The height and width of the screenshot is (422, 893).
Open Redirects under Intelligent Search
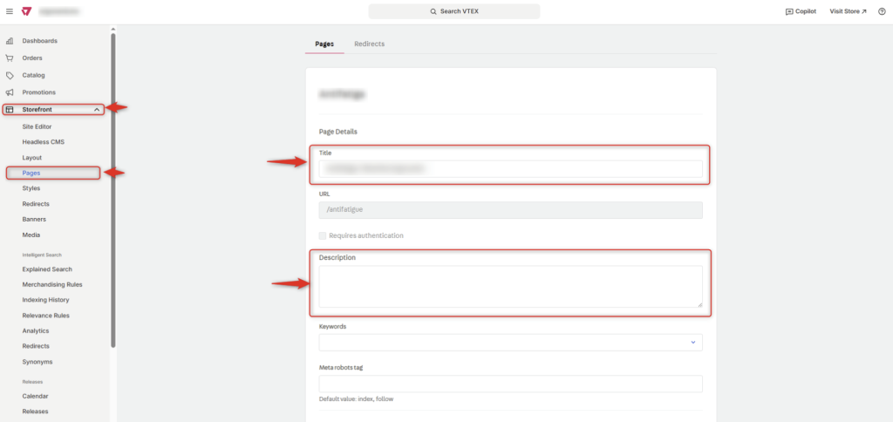click(x=36, y=345)
